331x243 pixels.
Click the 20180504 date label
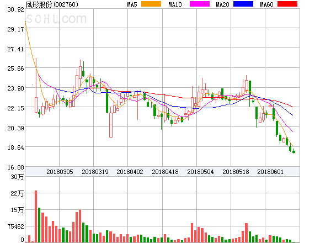200,172
